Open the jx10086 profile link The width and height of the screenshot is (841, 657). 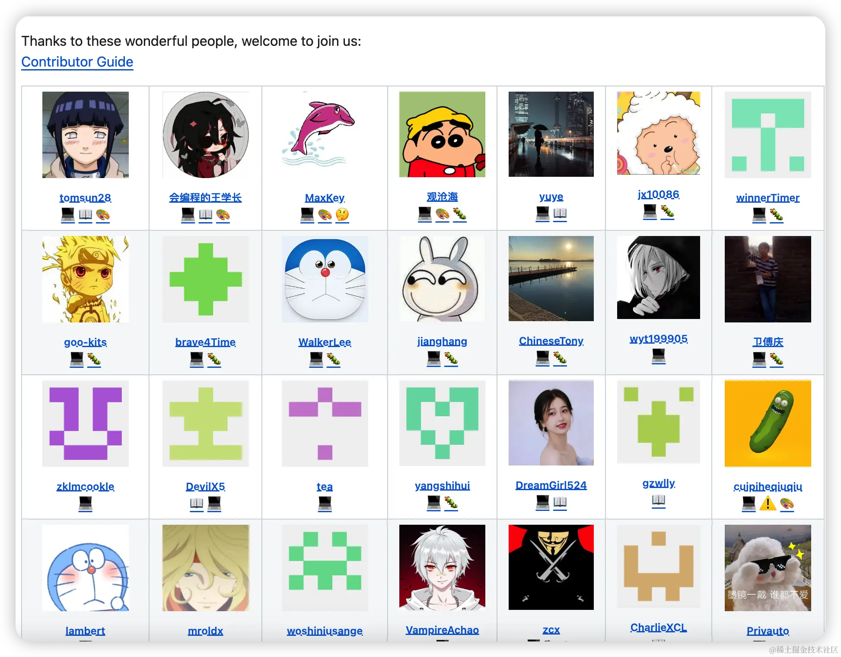pos(658,195)
